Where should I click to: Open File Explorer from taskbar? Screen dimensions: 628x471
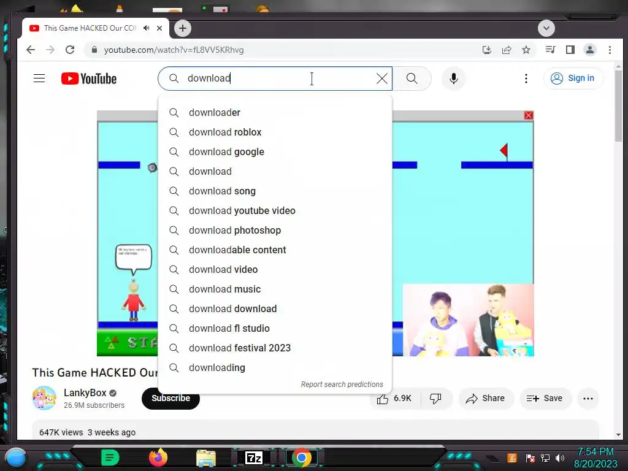pyautogui.click(x=206, y=458)
